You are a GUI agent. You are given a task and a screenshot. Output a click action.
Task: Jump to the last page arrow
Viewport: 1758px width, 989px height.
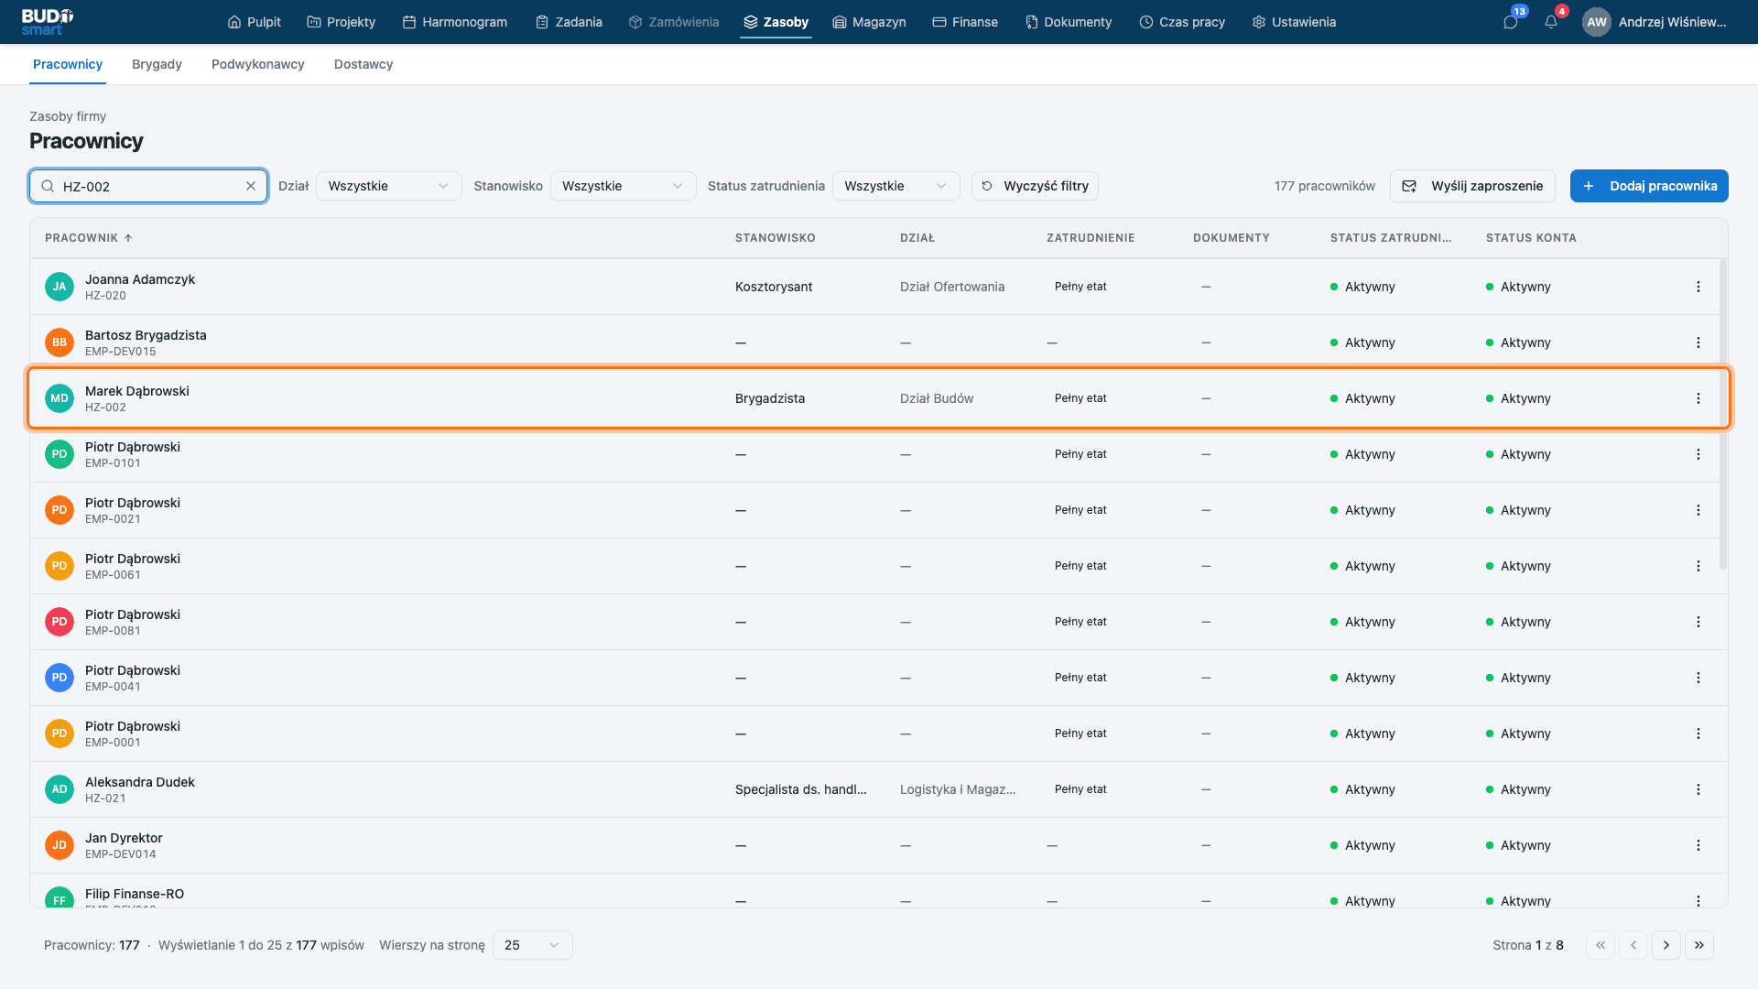pyautogui.click(x=1699, y=945)
